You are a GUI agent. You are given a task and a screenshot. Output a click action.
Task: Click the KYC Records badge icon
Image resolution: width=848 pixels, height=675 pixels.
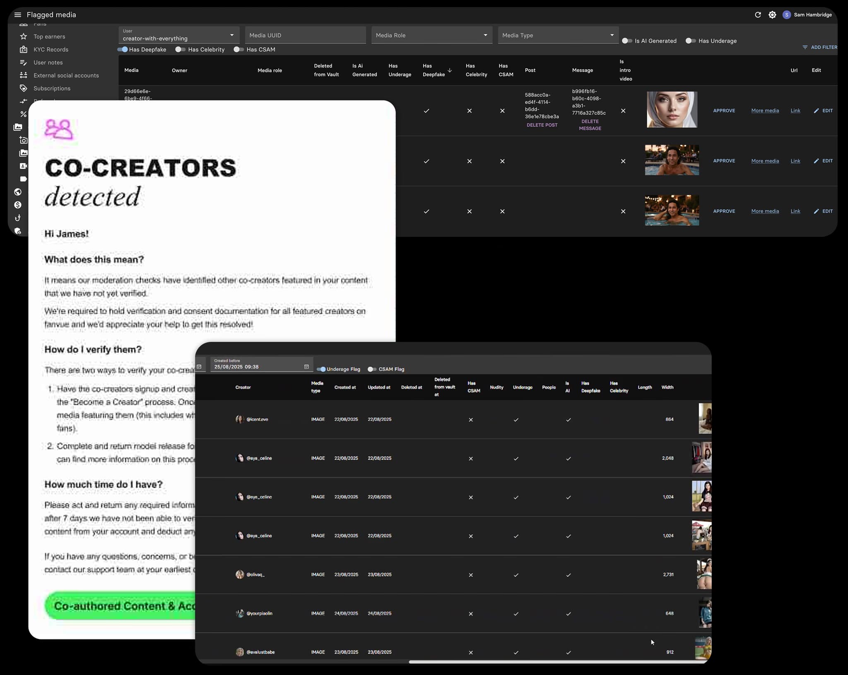click(24, 49)
